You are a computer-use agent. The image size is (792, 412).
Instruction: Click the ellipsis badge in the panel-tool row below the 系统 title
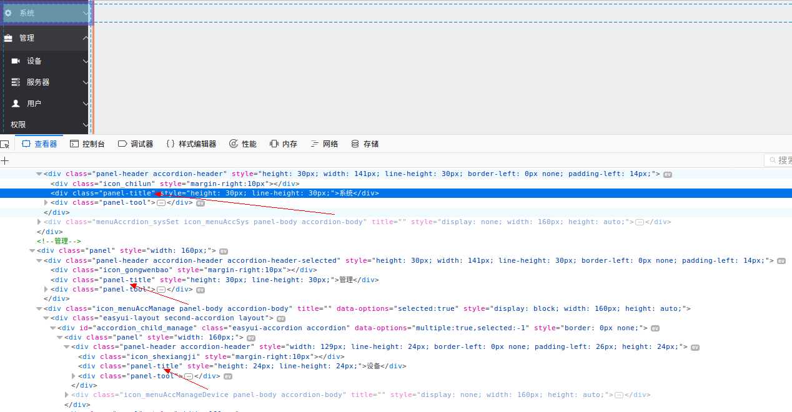point(161,203)
